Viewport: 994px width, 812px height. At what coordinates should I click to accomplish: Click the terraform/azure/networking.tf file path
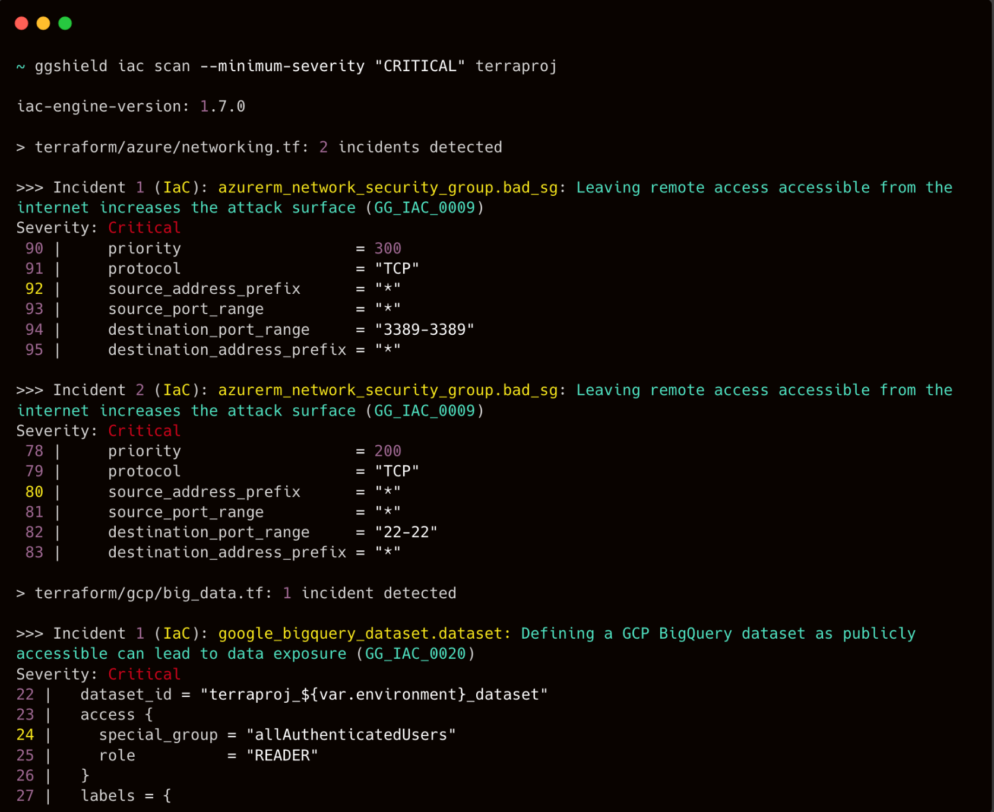pos(167,147)
